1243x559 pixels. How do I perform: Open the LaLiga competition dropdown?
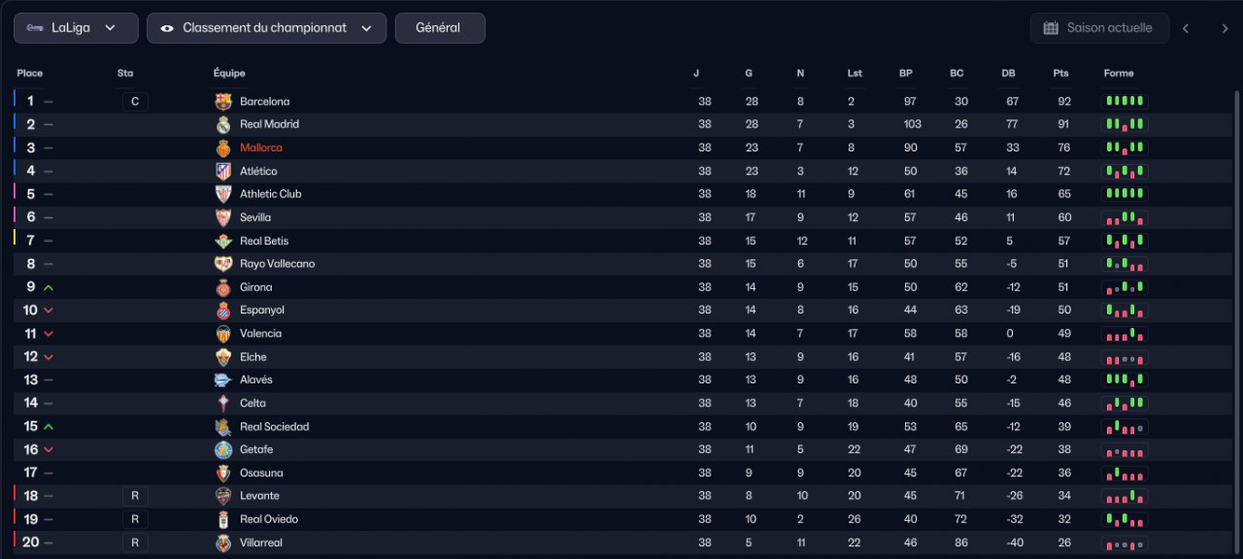point(76,28)
